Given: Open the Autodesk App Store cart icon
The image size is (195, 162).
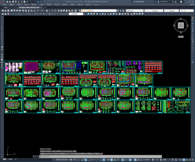Looking at the screenshot, I should (173, 2).
